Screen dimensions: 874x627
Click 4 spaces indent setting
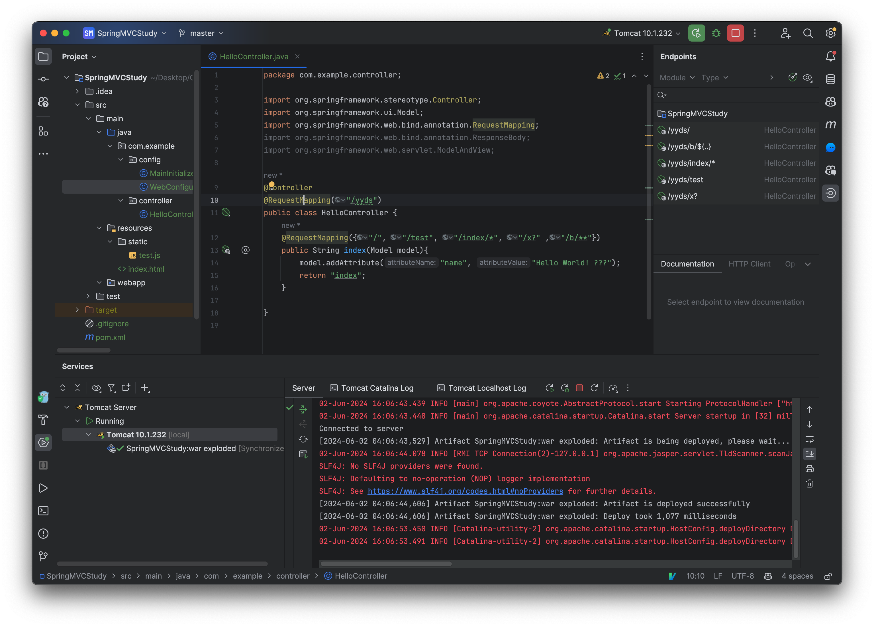(797, 576)
